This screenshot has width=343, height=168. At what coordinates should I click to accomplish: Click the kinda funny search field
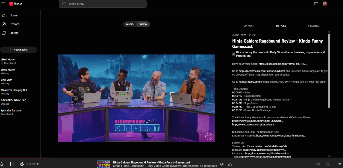pos(102,4)
